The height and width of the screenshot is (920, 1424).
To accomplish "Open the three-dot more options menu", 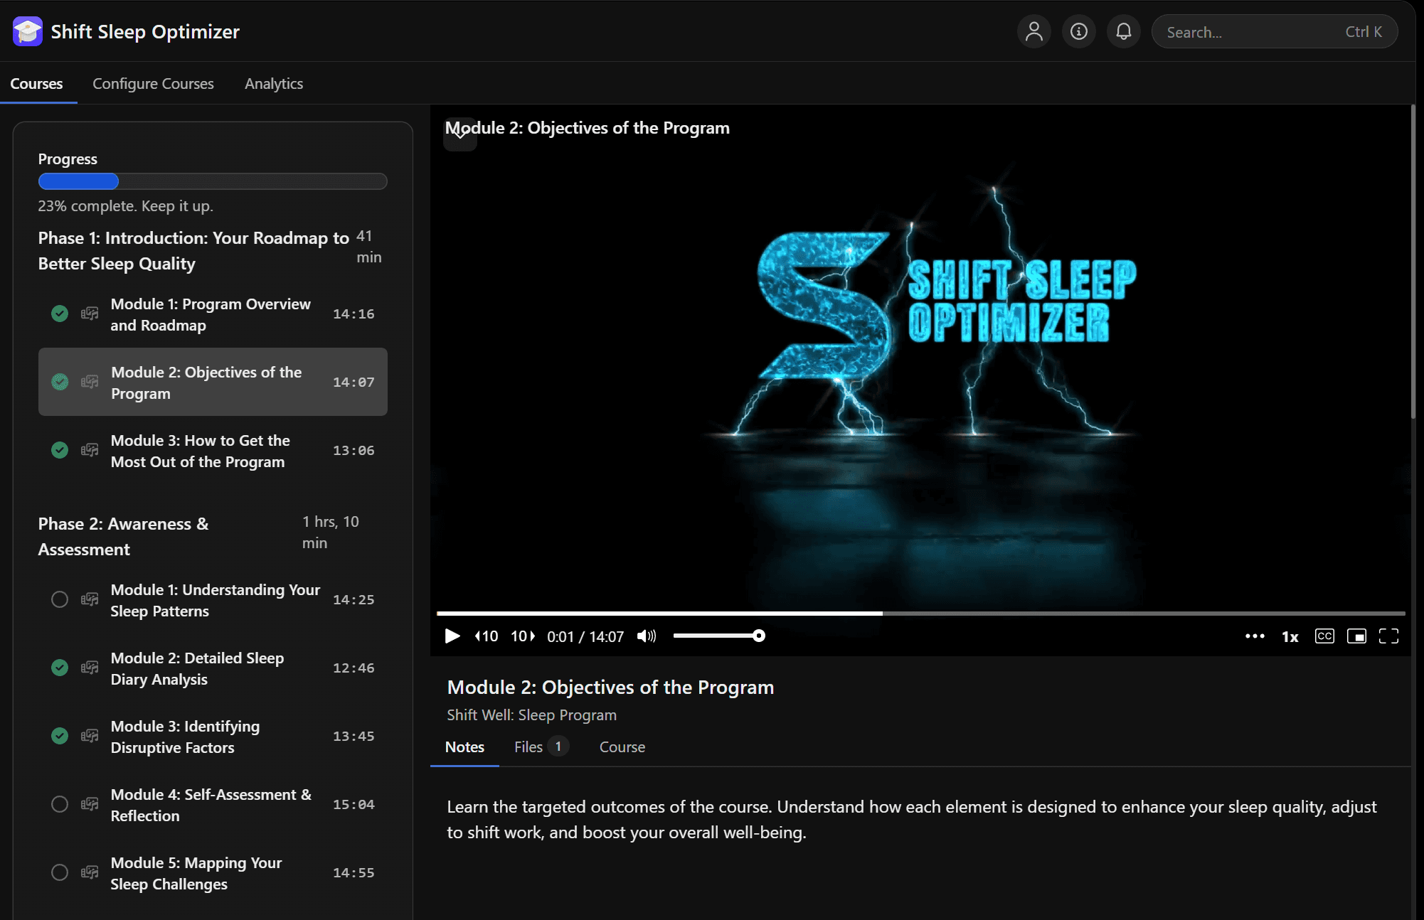I will (x=1255, y=636).
